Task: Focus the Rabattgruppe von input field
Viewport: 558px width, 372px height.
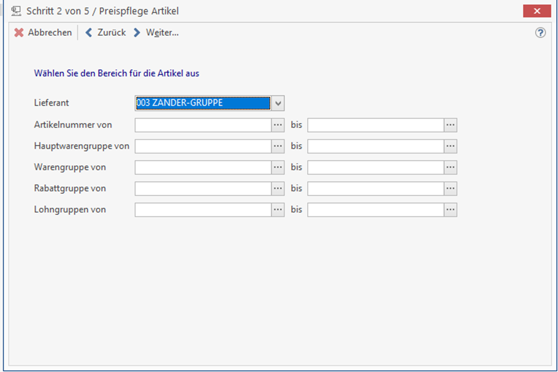Action: point(203,188)
